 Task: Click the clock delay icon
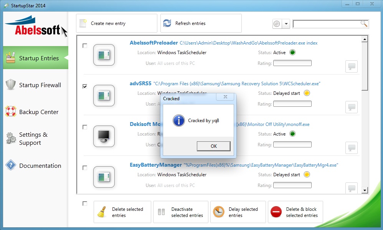click(x=219, y=212)
